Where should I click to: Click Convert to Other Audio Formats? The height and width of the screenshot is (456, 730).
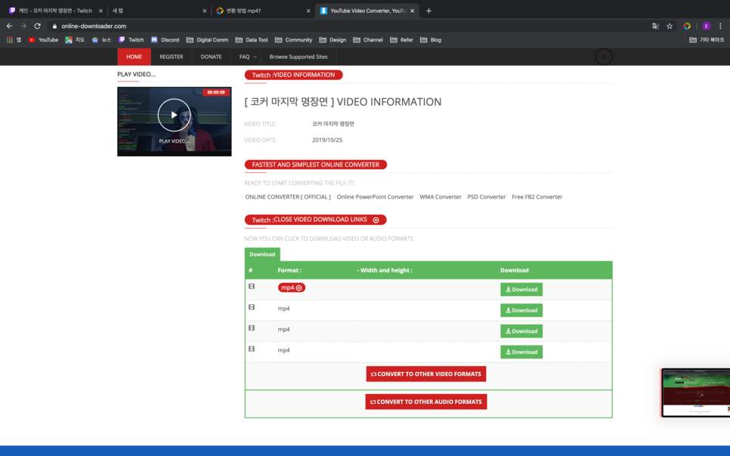pyautogui.click(x=426, y=402)
